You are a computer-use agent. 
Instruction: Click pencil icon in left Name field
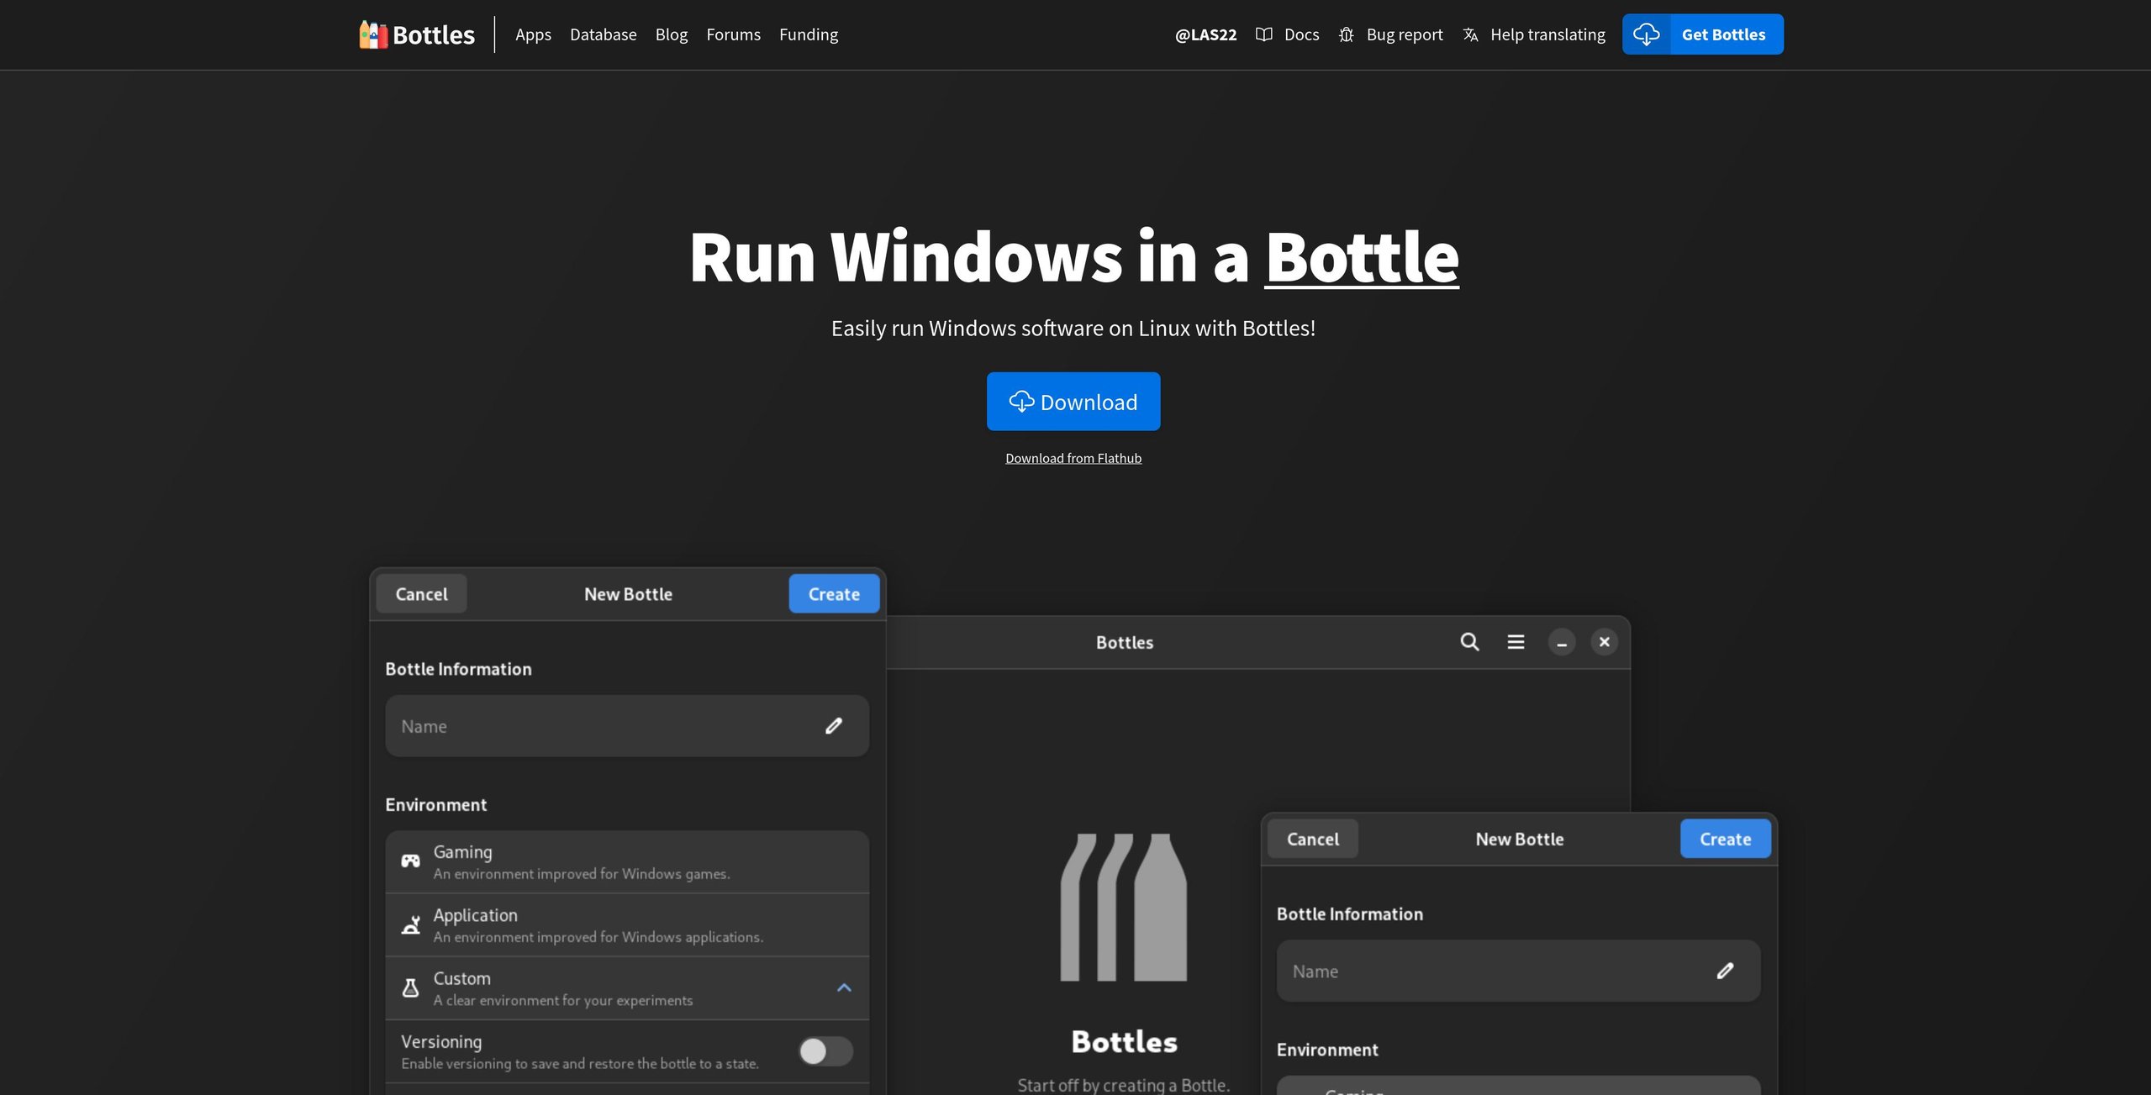[833, 726]
